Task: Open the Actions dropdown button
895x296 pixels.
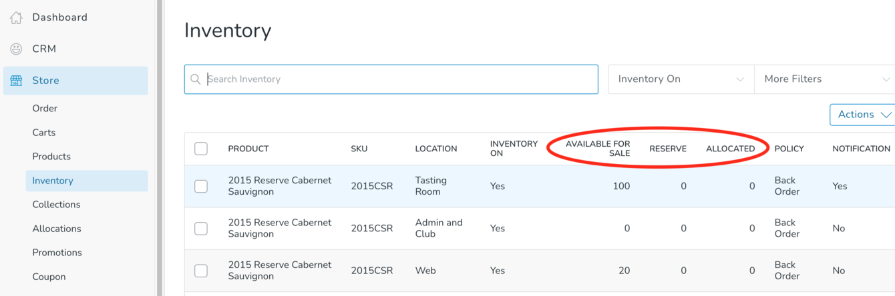Action: pyautogui.click(x=862, y=115)
